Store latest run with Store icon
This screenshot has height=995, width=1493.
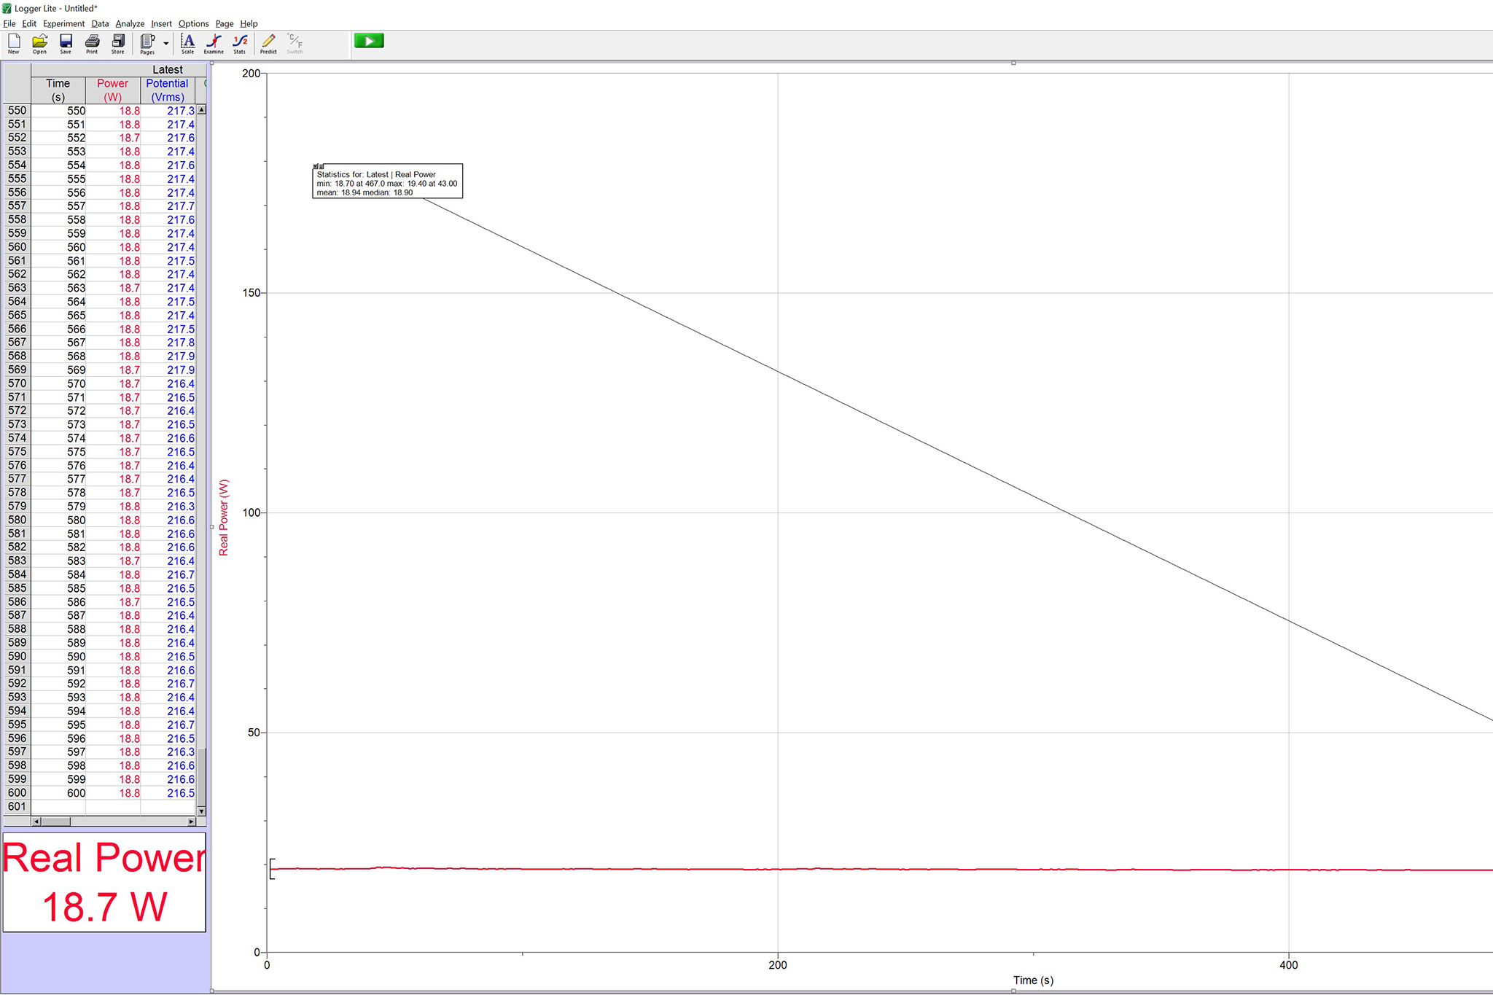point(117,44)
